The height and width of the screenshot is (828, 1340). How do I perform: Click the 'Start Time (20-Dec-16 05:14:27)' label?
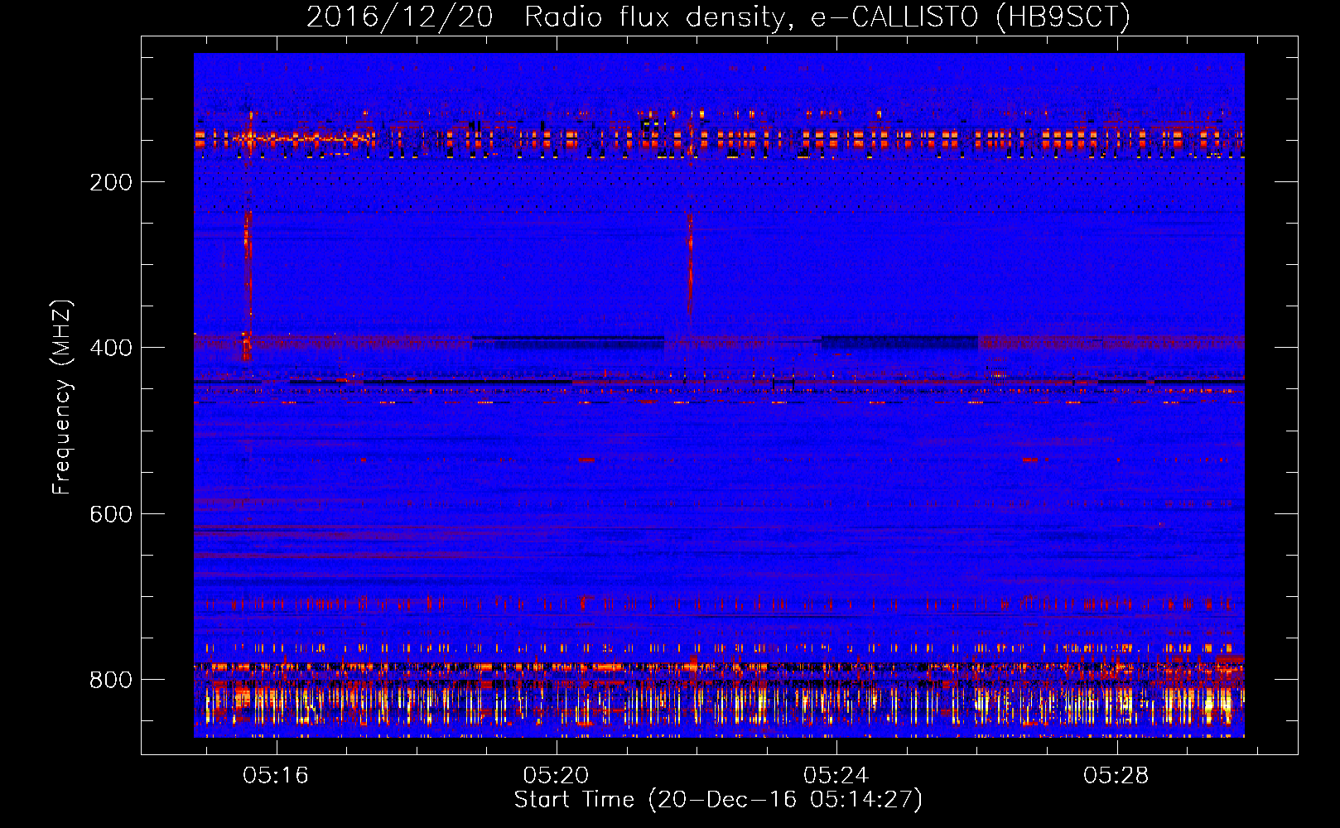coord(718,800)
